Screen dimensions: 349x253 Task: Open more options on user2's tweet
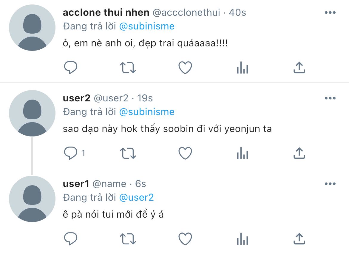[x=330, y=98]
